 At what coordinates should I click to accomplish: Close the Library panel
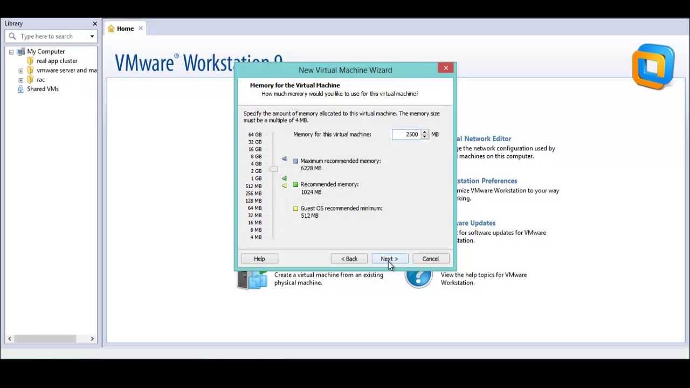click(95, 24)
